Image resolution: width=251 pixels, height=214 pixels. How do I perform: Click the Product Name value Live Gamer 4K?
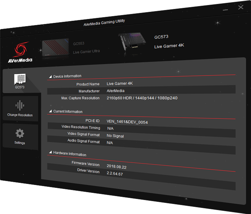(x=120, y=83)
